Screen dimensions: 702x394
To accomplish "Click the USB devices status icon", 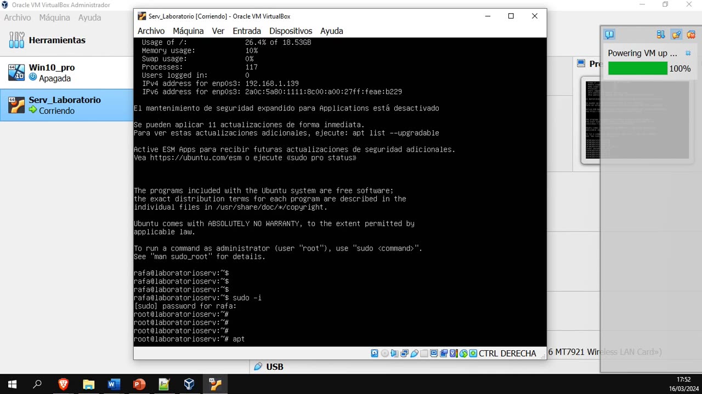I will pyautogui.click(x=414, y=354).
